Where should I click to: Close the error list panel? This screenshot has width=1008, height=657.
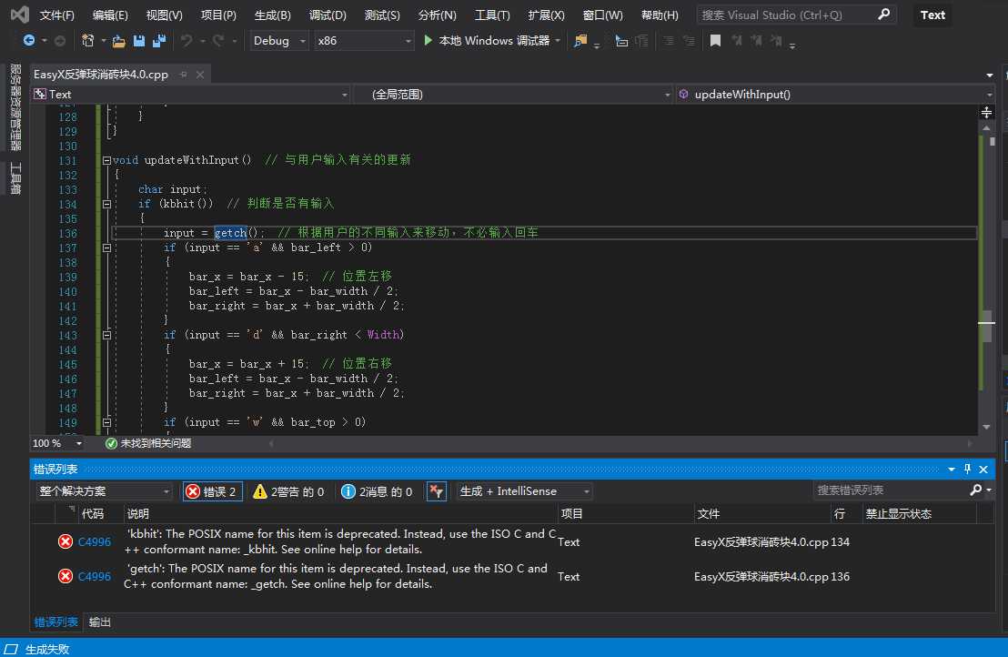click(983, 470)
